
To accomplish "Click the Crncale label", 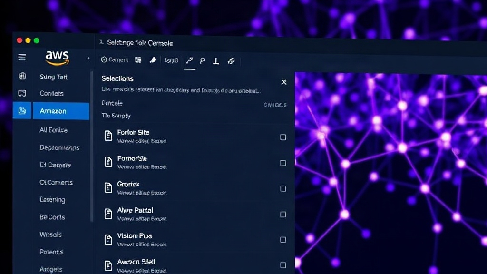I will coord(112,103).
